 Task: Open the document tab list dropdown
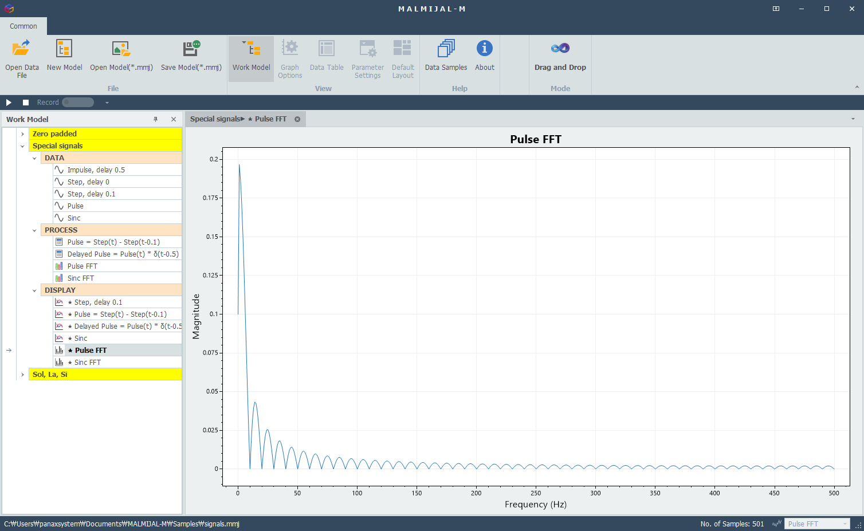pos(853,119)
